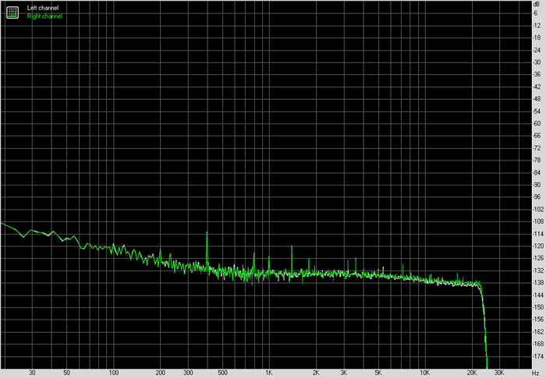The width and height of the screenshot is (546, 378).
Task: Select the white Left channel legend label
Action: 44,8
